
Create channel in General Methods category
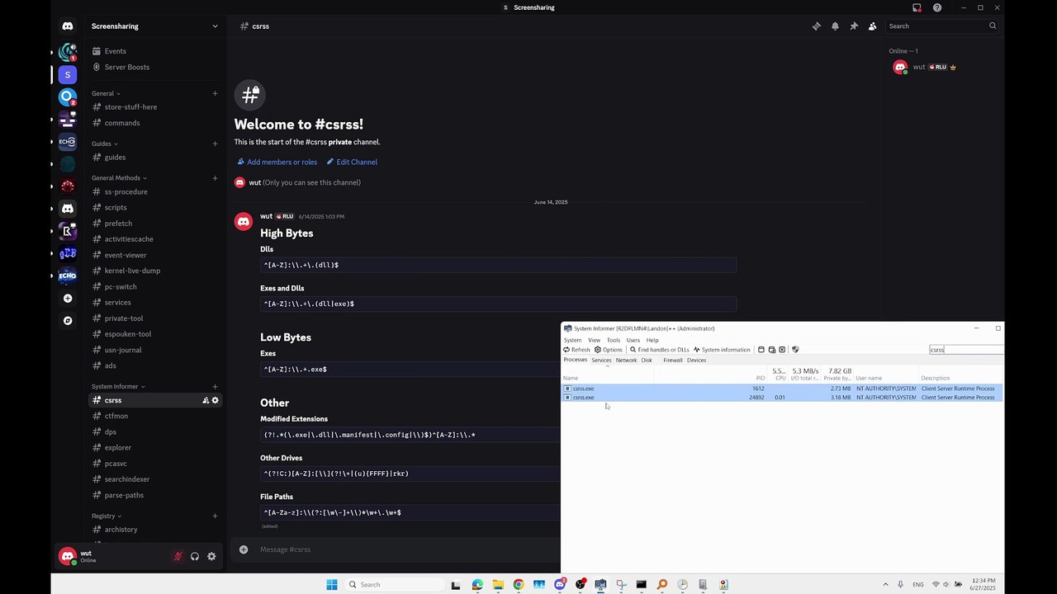click(215, 178)
